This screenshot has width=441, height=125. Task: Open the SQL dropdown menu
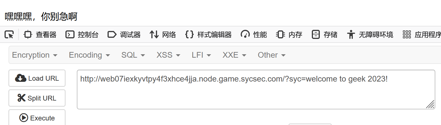pyautogui.click(x=133, y=55)
